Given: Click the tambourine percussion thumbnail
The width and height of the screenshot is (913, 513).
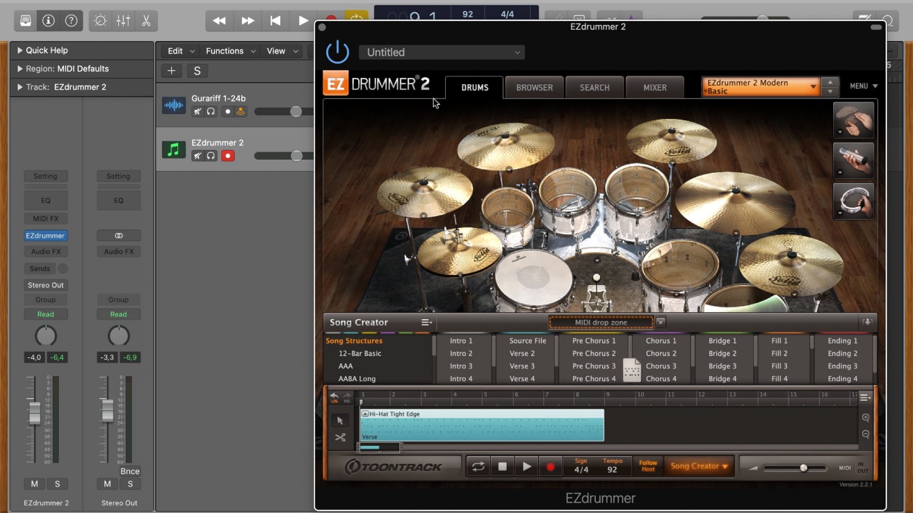Looking at the screenshot, I should pyautogui.click(x=853, y=201).
